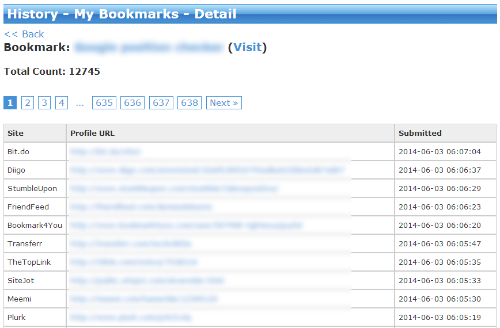The image size is (500, 328).
Task: Click the Next » pagination button
Action: [x=224, y=103]
